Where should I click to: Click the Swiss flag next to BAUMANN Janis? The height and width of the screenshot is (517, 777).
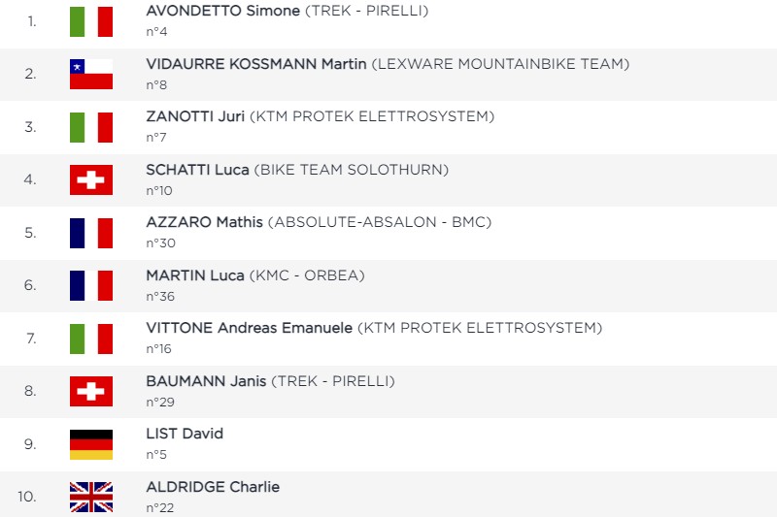(x=91, y=391)
